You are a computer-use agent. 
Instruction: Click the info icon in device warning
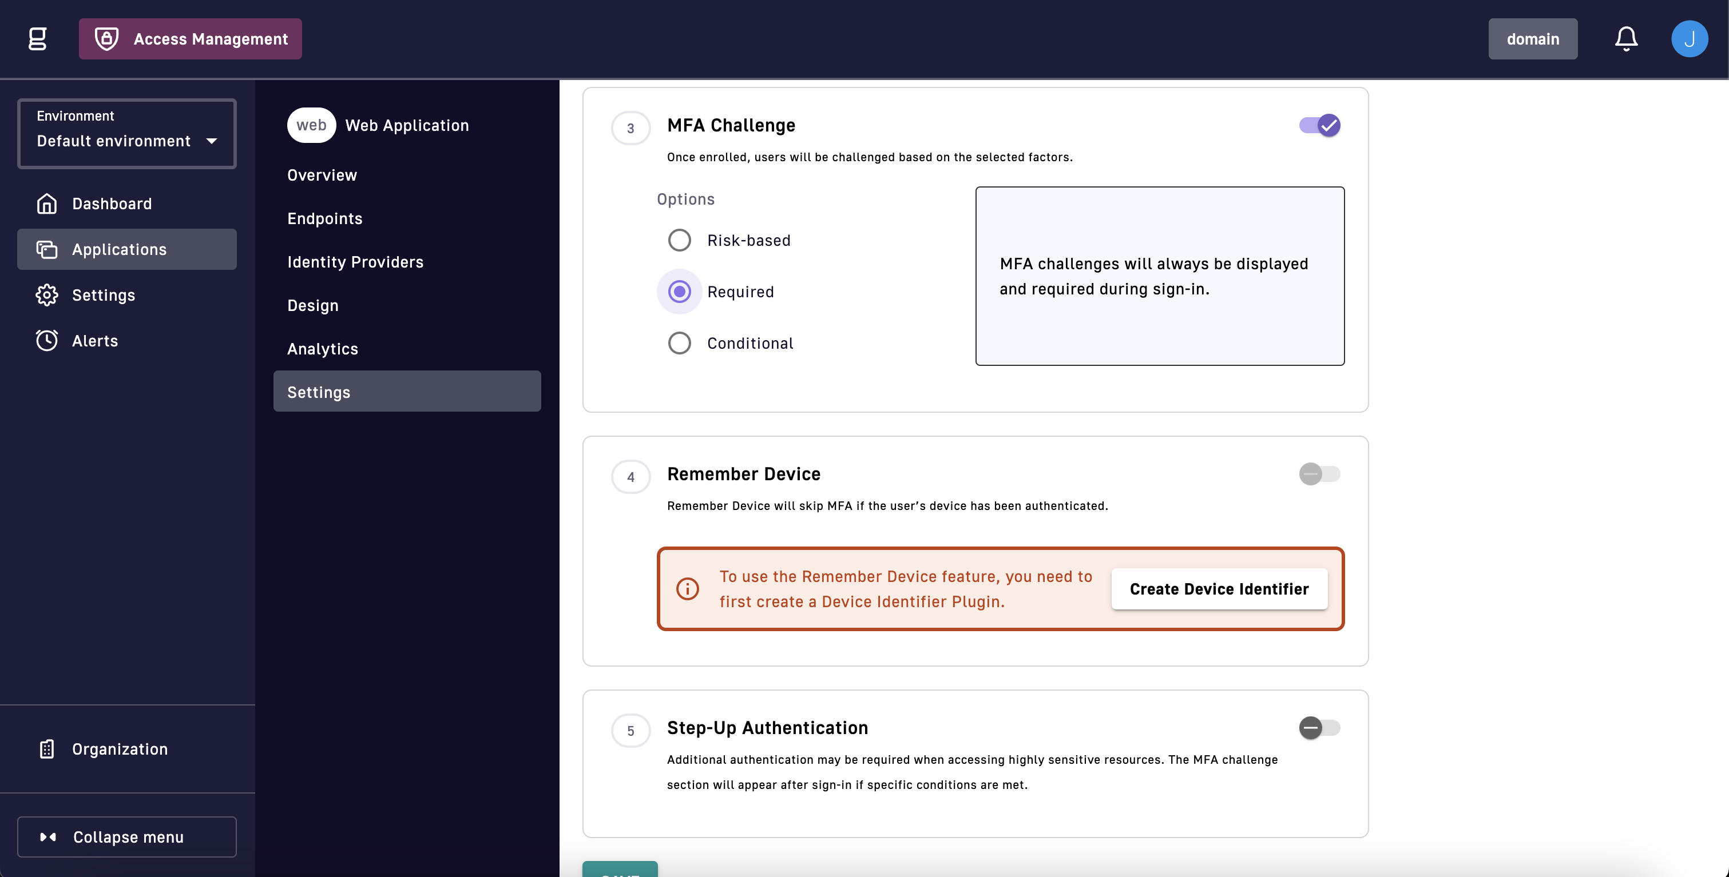click(x=687, y=589)
